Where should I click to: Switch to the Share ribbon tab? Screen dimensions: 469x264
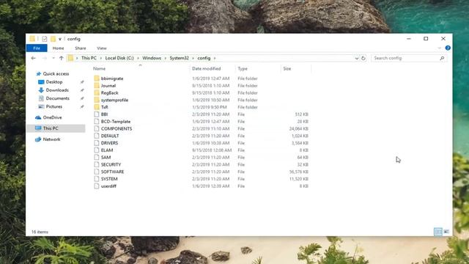coord(80,48)
